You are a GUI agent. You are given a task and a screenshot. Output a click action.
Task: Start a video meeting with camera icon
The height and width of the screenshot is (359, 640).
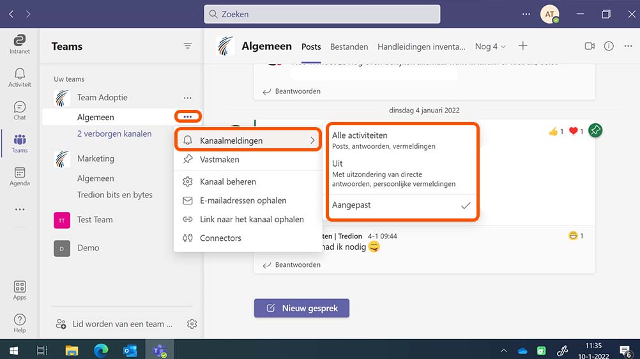[589, 46]
